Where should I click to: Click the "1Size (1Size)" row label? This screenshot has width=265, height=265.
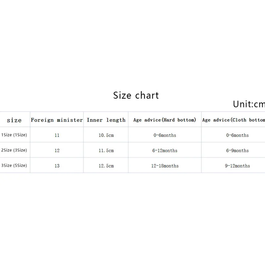[14, 135]
